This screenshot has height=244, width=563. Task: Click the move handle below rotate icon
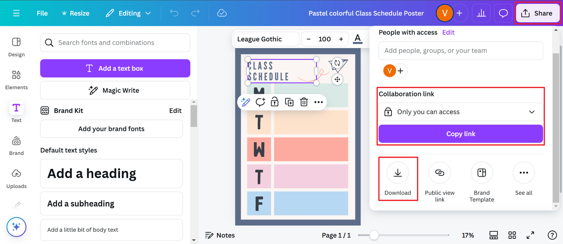click(337, 79)
